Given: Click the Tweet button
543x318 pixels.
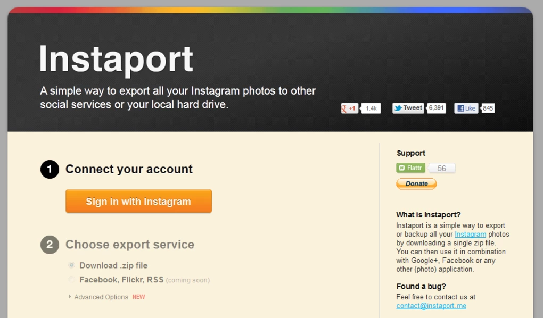Looking at the screenshot, I should click(408, 108).
